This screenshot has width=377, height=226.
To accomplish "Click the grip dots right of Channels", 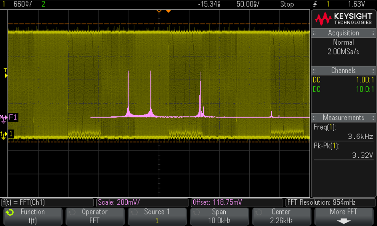I will [x=373, y=71].
